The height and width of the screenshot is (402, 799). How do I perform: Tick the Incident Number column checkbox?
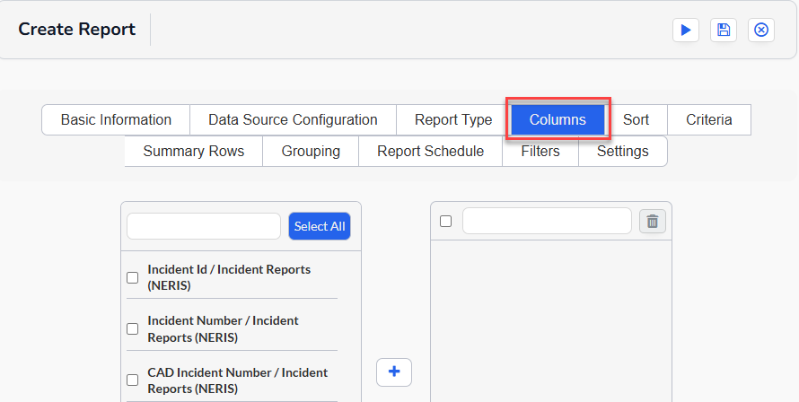click(133, 328)
